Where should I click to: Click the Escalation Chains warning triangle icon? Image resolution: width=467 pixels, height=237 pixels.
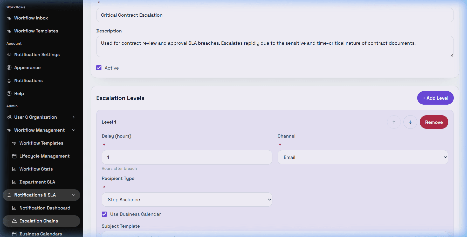click(x=14, y=221)
